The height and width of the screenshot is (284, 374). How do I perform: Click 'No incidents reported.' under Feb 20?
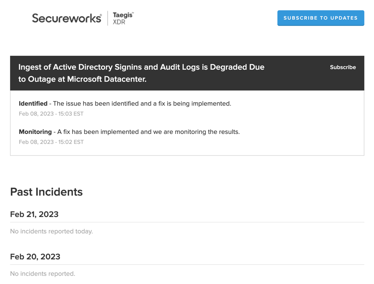click(43, 274)
